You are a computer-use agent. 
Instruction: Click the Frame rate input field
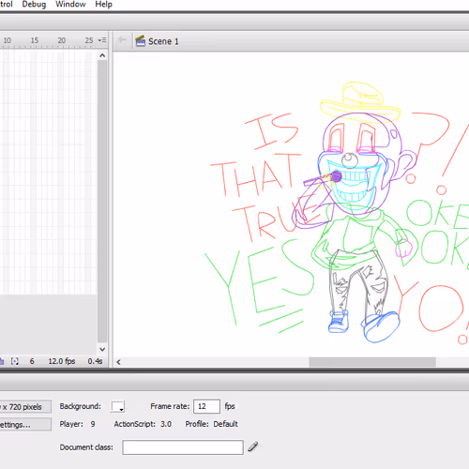click(x=206, y=406)
